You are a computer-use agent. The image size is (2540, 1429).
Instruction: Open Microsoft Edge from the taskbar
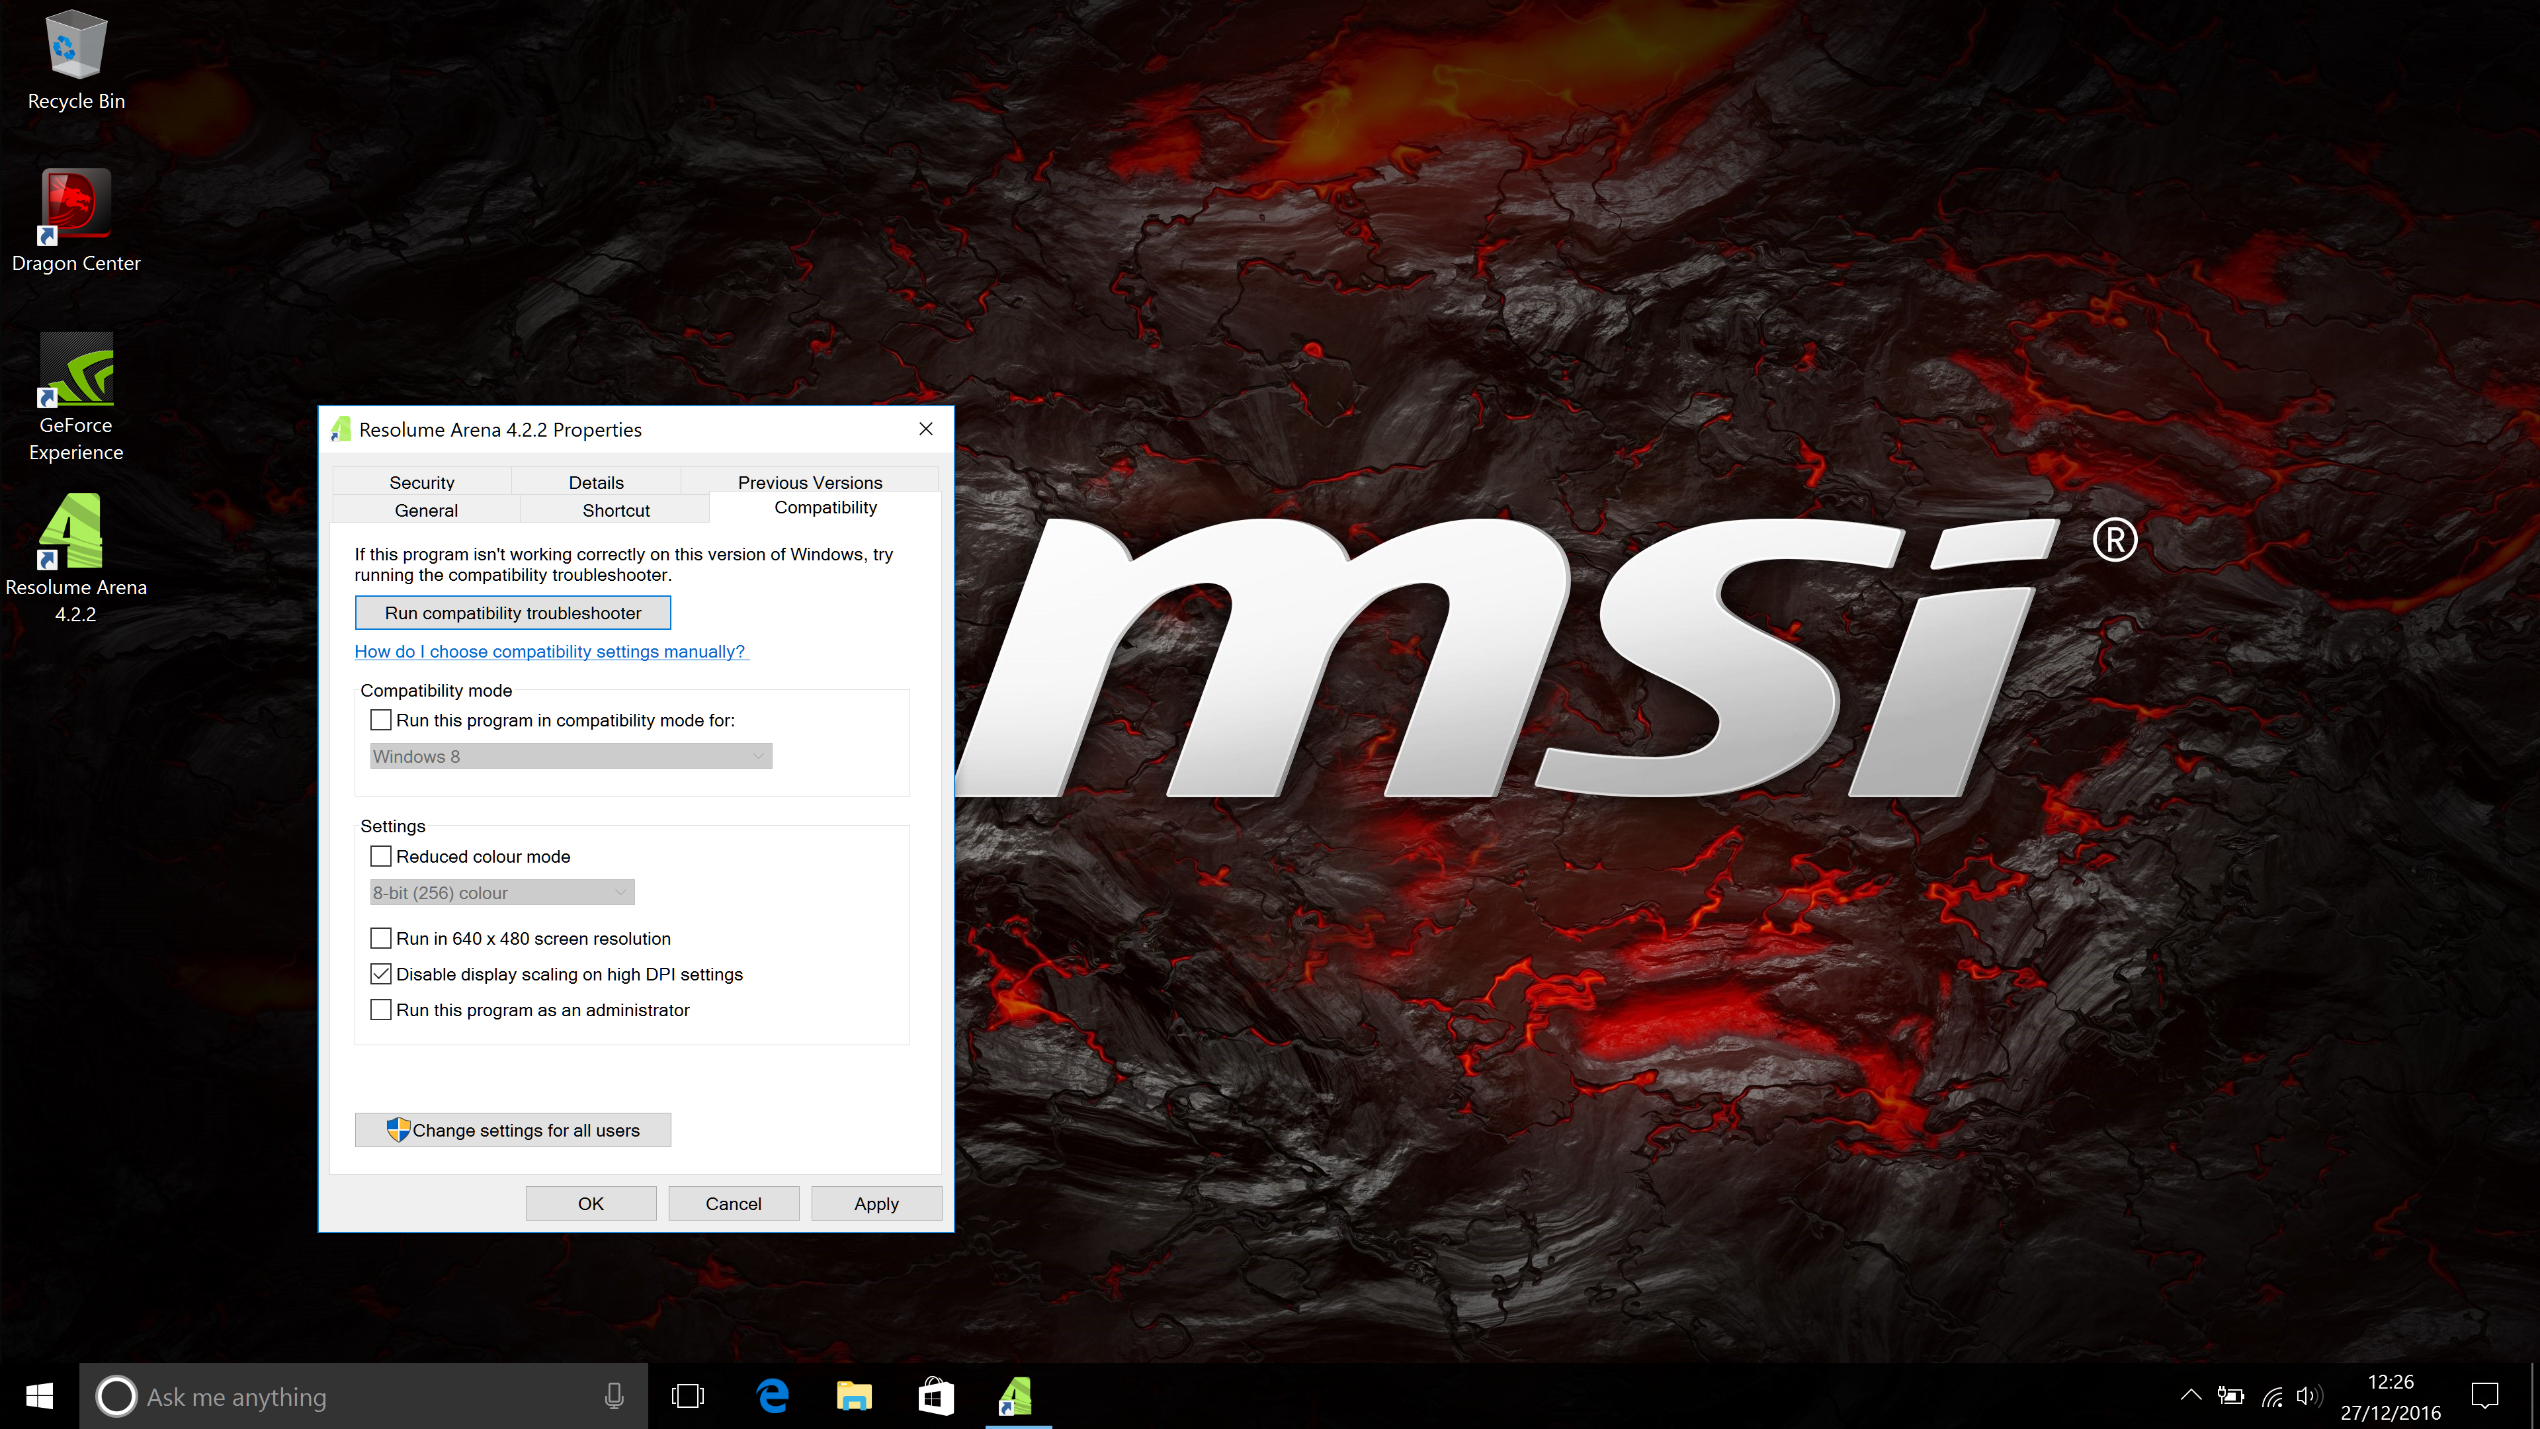click(x=773, y=1397)
